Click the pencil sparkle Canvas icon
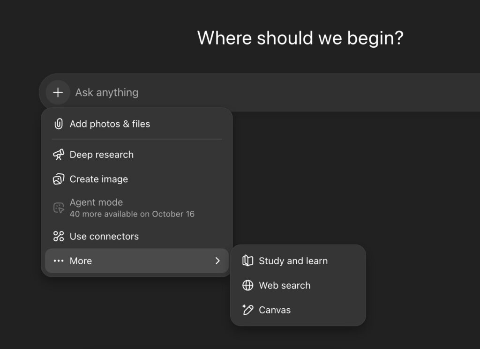The height and width of the screenshot is (349, 480). [x=247, y=310]
